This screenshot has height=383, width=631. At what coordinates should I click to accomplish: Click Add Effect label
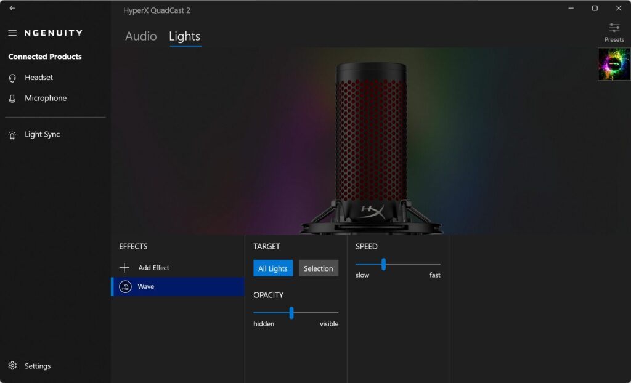click(x=153, y=268)
